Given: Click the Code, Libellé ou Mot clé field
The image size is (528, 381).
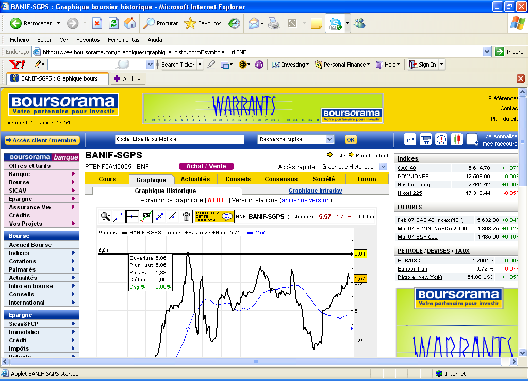Looking at the screenshot, I should tap(179, 139).
